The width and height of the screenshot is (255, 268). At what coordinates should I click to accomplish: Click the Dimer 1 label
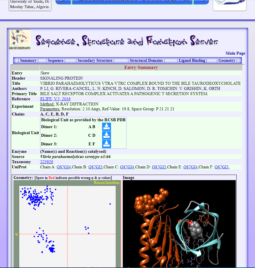(x=49, y=127)
